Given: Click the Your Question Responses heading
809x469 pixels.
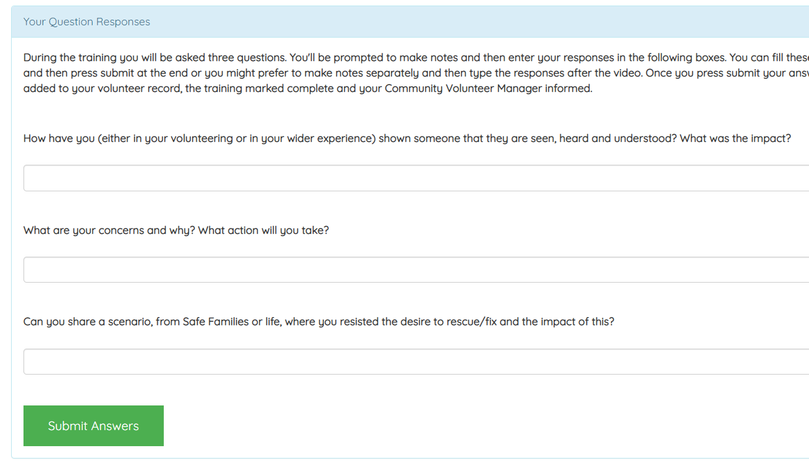Looking at the screenshot, I should pos(87,22).
